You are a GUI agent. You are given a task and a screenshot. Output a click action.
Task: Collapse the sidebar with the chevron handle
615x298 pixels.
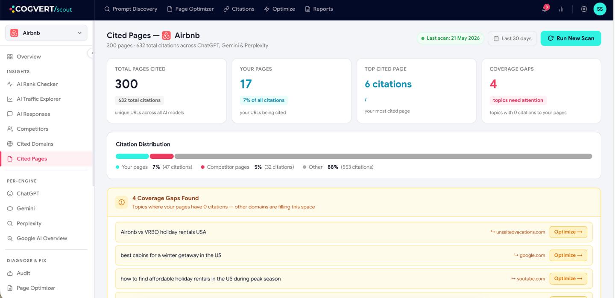91,53
